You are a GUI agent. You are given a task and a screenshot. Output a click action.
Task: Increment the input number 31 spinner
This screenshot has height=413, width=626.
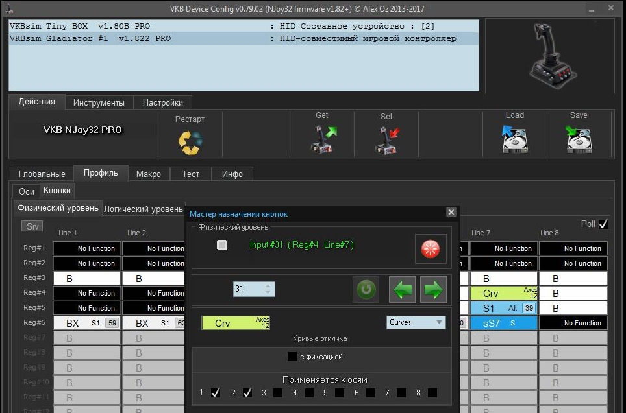pos(268,286)
